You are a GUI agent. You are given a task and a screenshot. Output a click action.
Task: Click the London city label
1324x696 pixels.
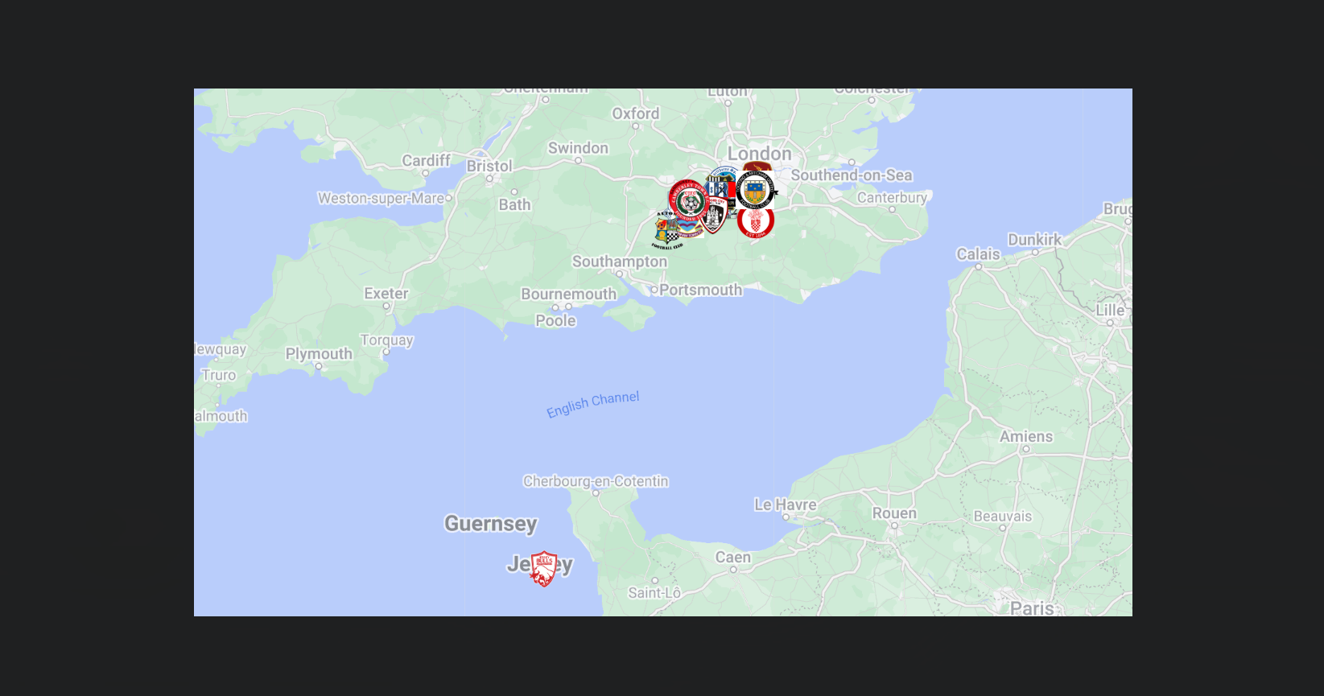(759, 153)
